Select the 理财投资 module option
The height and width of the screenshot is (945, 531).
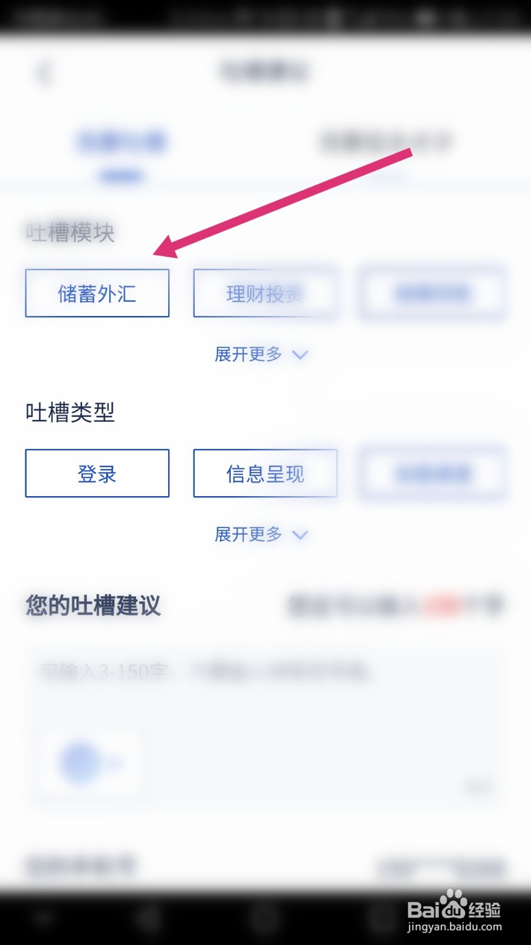(265, 293)
